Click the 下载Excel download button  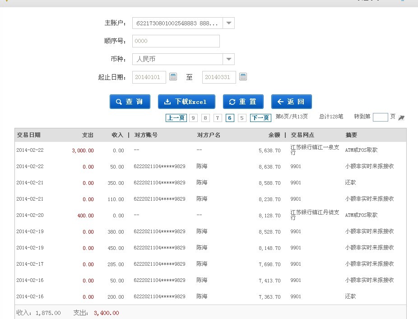(x=186, y=102)
